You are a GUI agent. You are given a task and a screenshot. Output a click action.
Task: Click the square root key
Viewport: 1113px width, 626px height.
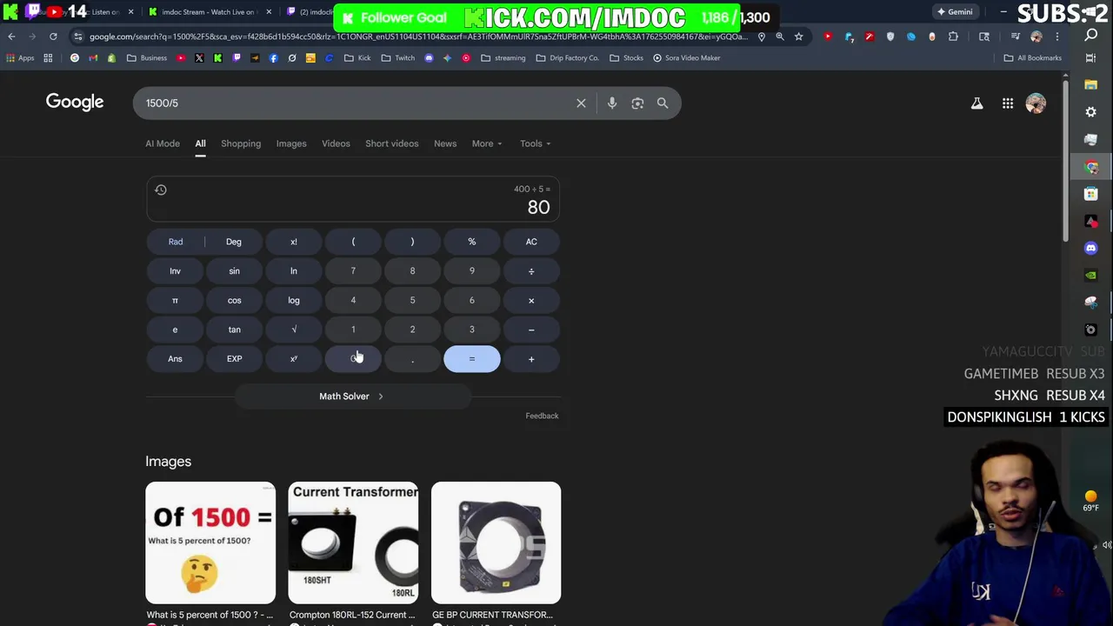pos(294,330)
